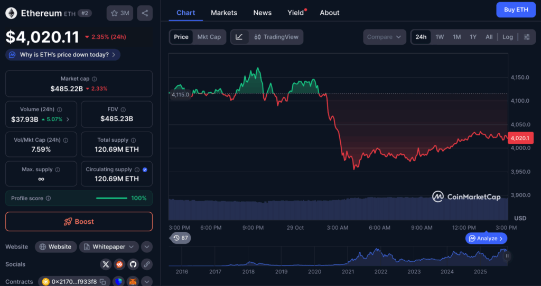
Task: Switch chart to Mkt Cap view
Action: tap(209, 37)
